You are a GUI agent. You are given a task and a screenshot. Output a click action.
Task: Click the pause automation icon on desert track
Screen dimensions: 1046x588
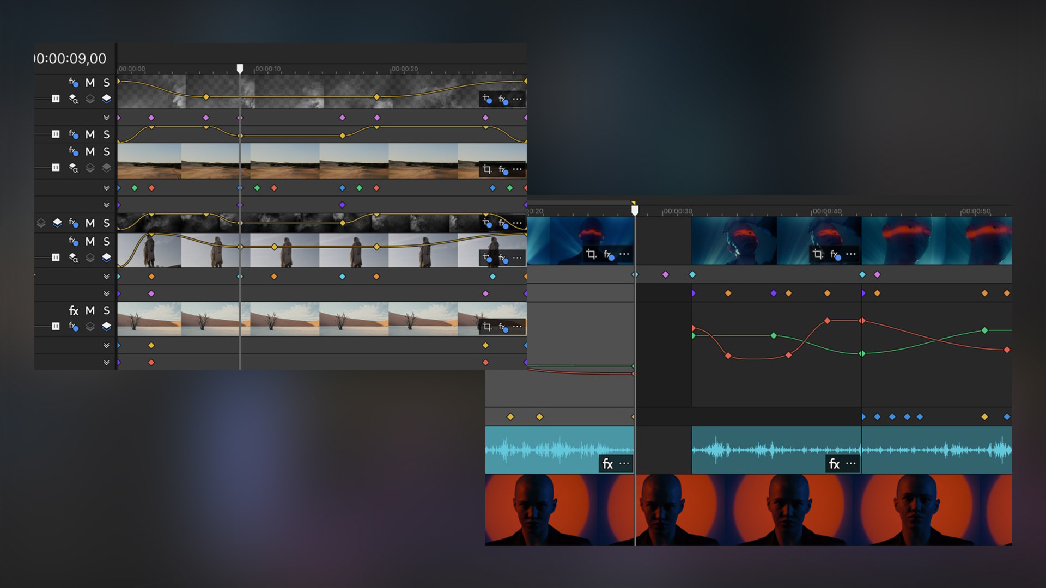(x=56, y=168)
